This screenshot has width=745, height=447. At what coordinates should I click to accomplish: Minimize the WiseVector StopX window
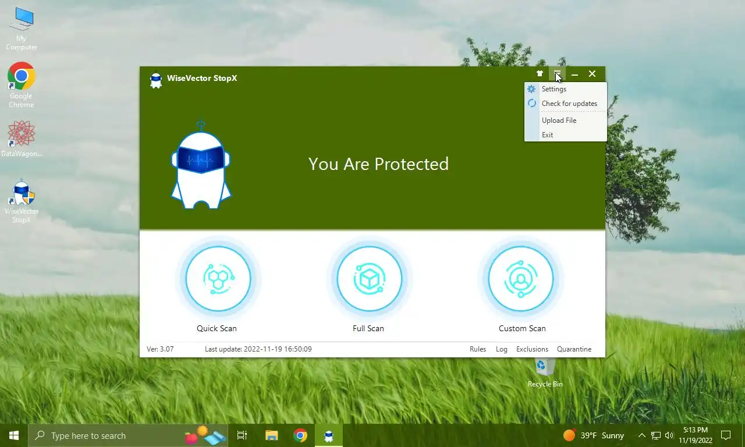(574, 74)
